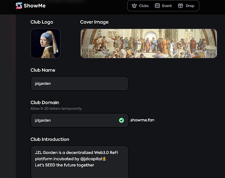Click the emoji after @jzlcapital
Viewport: 225px width, 178px height.
coord(104,159)
